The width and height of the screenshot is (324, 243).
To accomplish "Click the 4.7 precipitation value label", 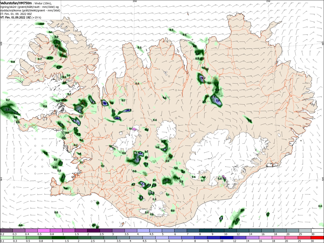I will [93, 102].
